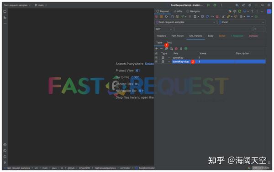The height and width of the screenshot is (172, 274).
Task: Open the Project folder icon in left sidebar
Action: (5, 11)
